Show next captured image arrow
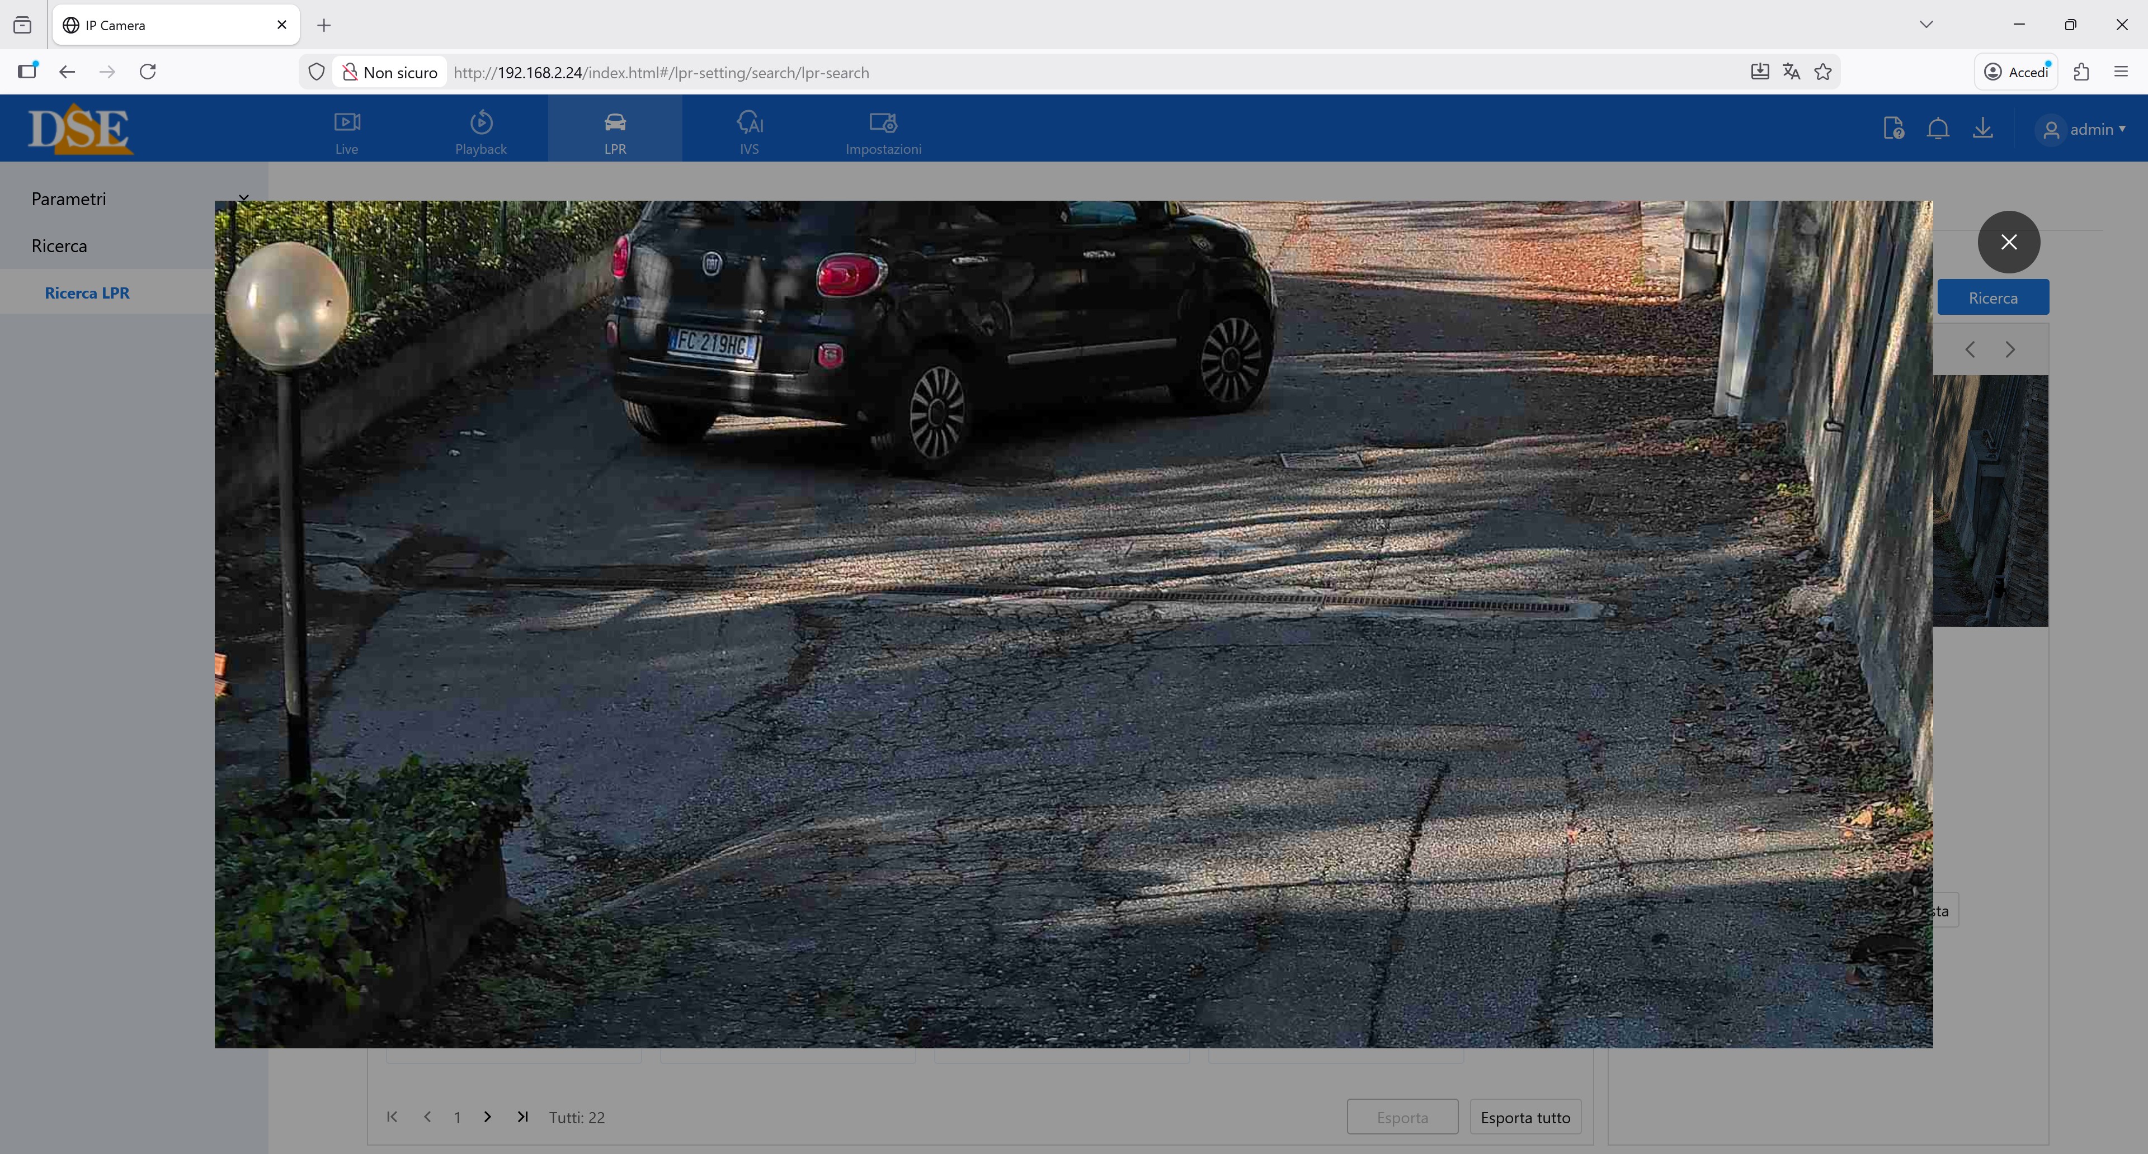This screenshot has height=1154, width=2148. pyautogui.click(x=2010, y=349)
